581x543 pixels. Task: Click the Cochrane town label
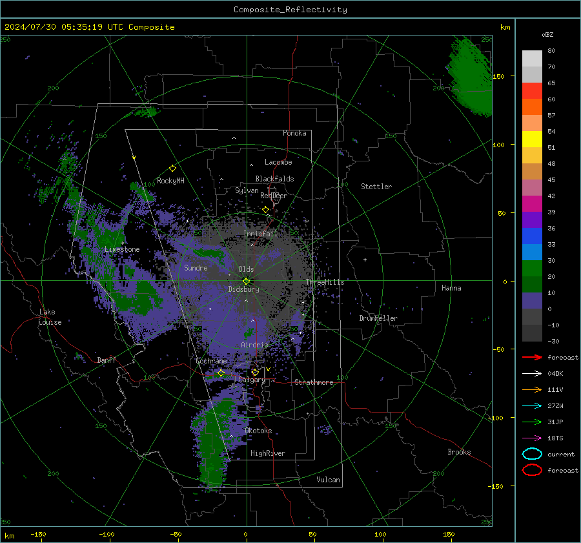pyautogui.click(x=211, y=361)
